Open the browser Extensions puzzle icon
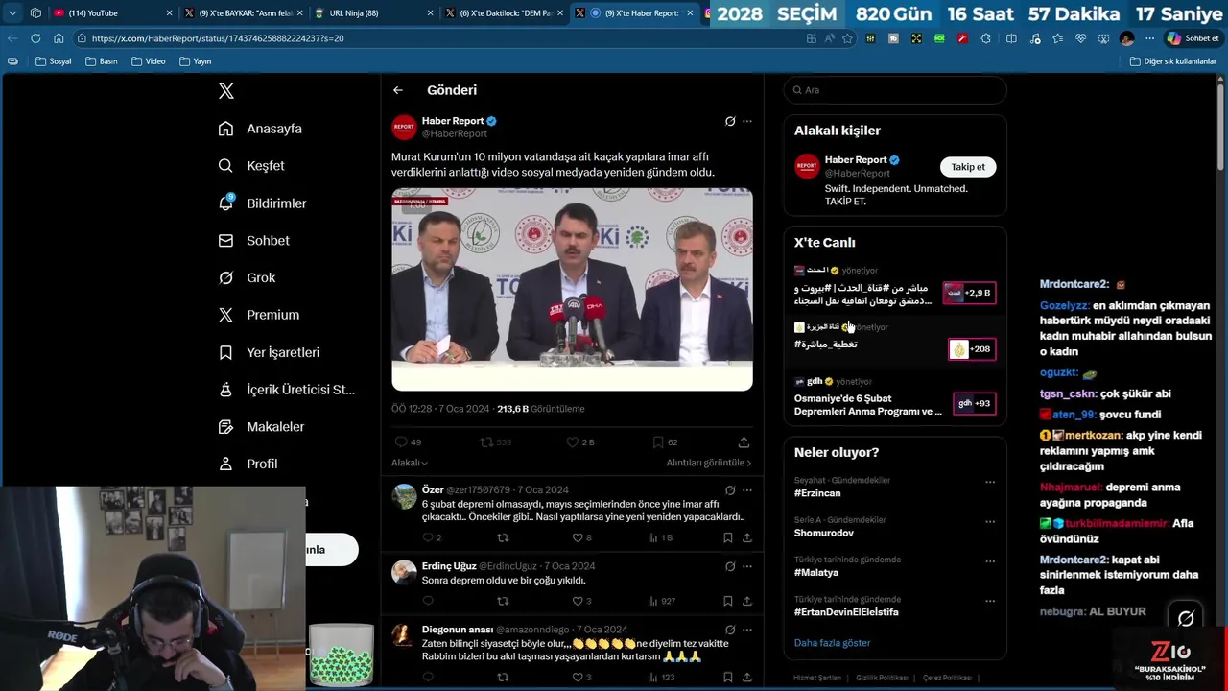 click(985, 38)
